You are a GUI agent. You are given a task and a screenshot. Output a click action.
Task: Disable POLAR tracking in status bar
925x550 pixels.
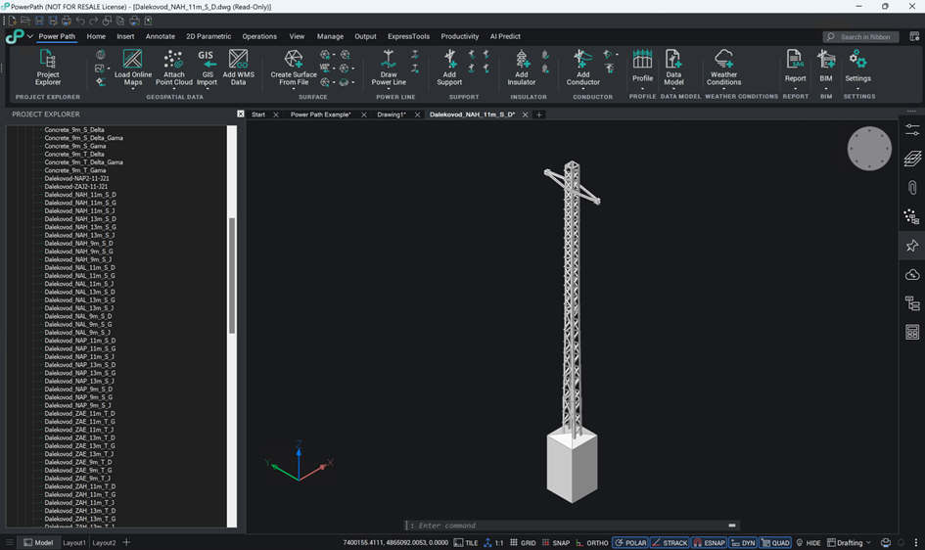pos(630,542)
